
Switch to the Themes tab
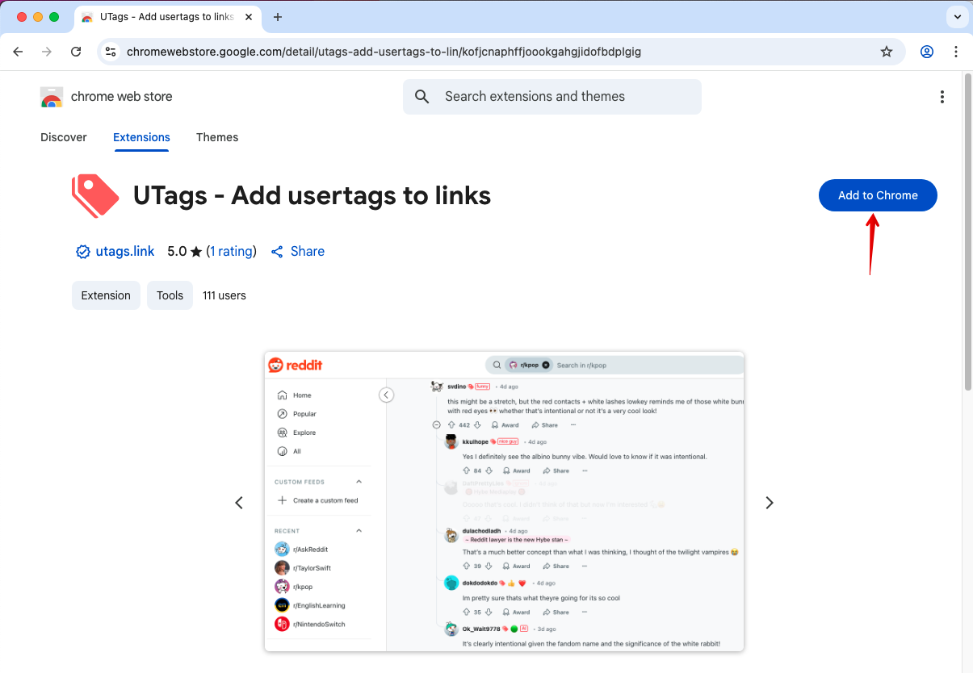pyautogui.click(x=217, y=137)
